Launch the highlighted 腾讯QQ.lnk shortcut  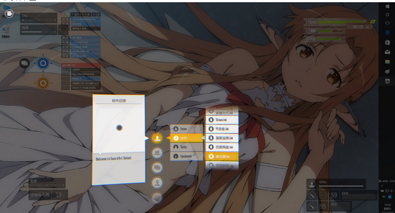pos(222,156)
